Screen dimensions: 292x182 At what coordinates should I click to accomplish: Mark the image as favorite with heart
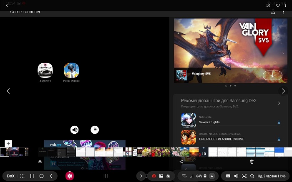pyautogui.click(x=278, y=5)
